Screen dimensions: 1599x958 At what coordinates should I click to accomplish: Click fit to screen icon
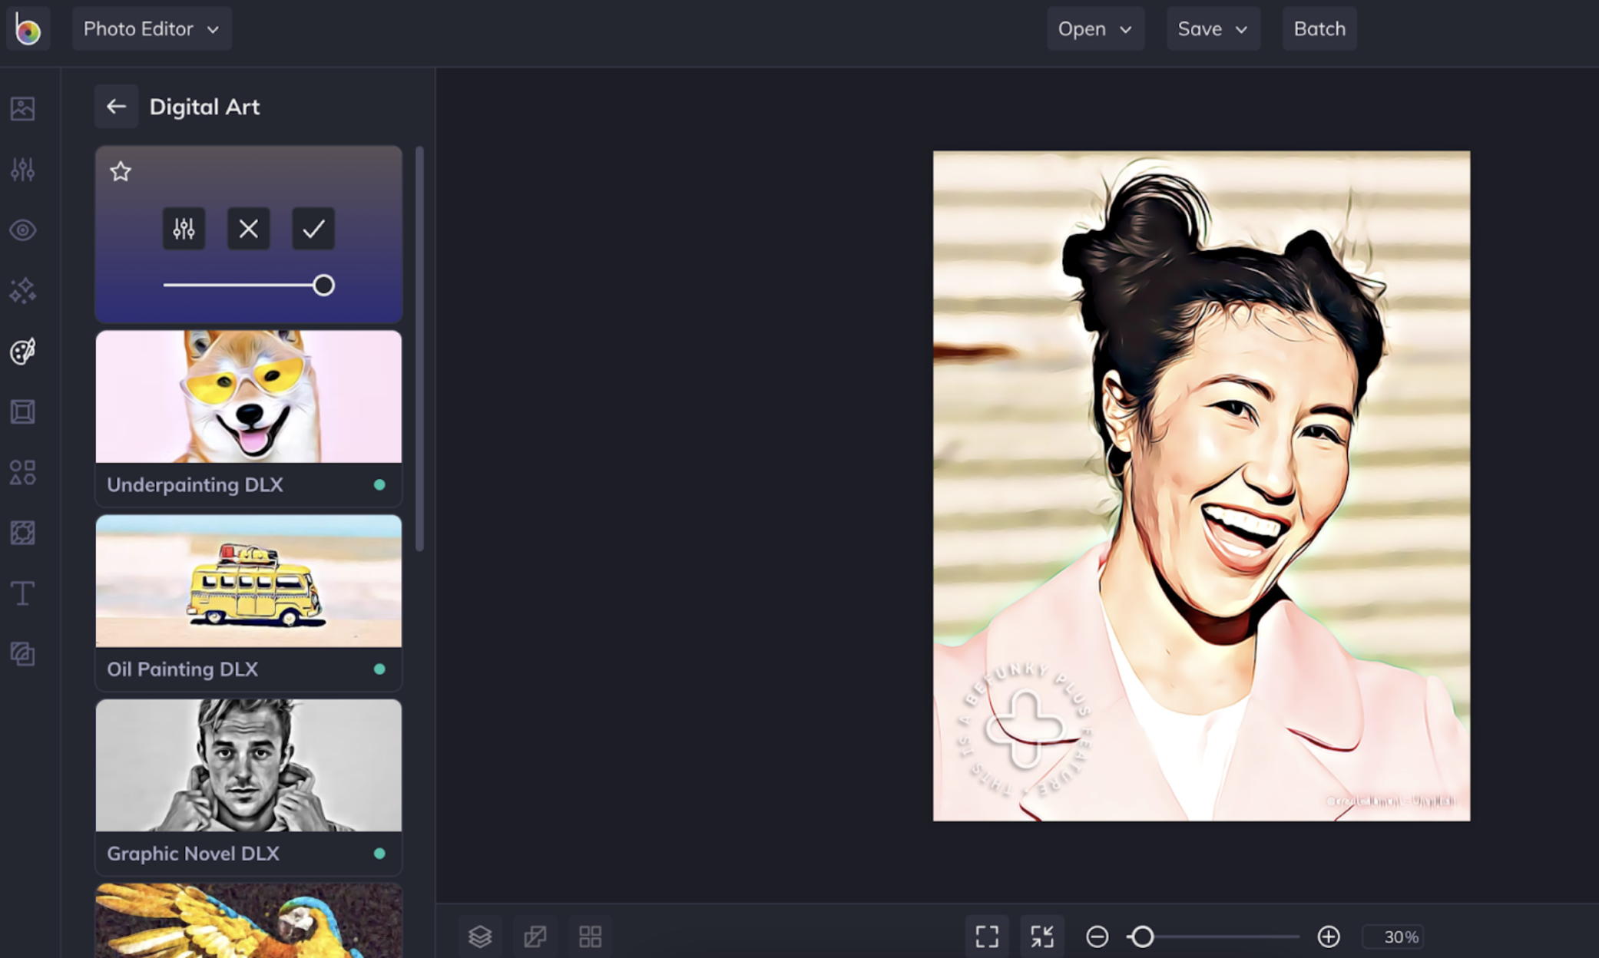(1042, 937)
